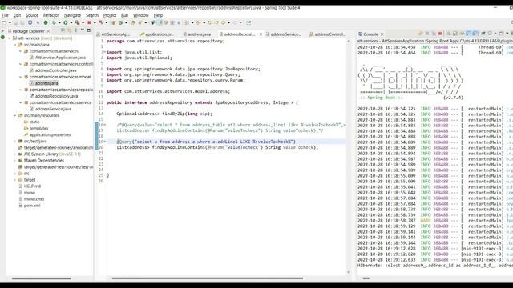Open dropdown arrow beside New icon
The height and width of the screenshot is (288, 513).
(x=10, y=22)
